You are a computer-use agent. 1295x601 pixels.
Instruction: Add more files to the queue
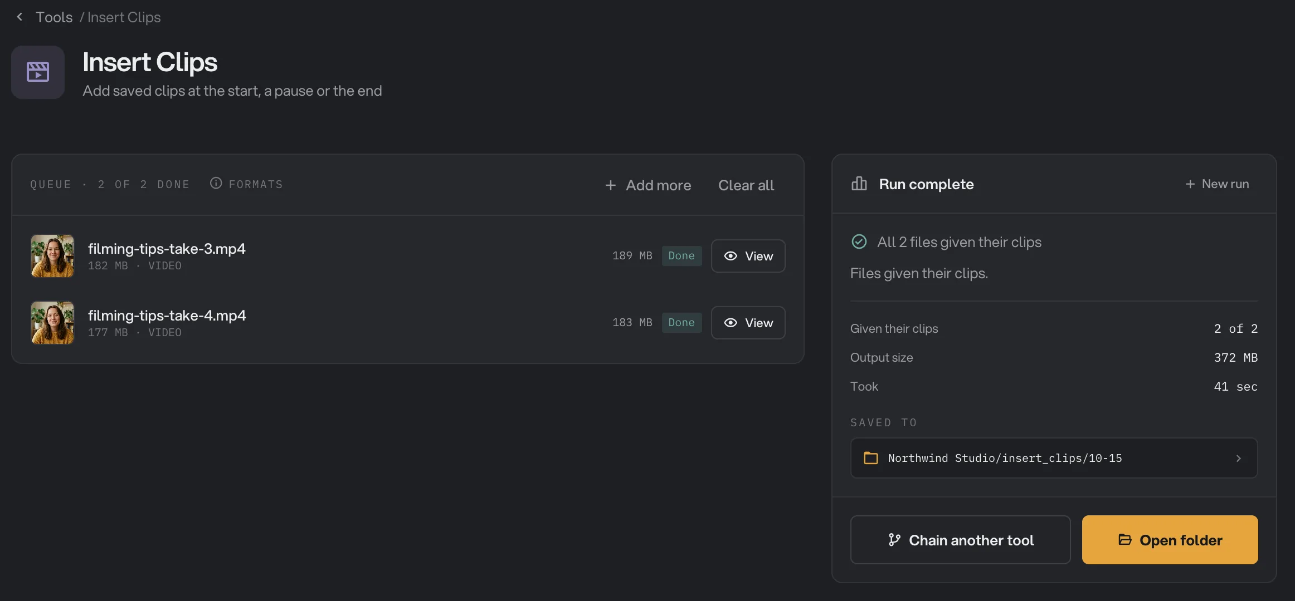point(648,185)
